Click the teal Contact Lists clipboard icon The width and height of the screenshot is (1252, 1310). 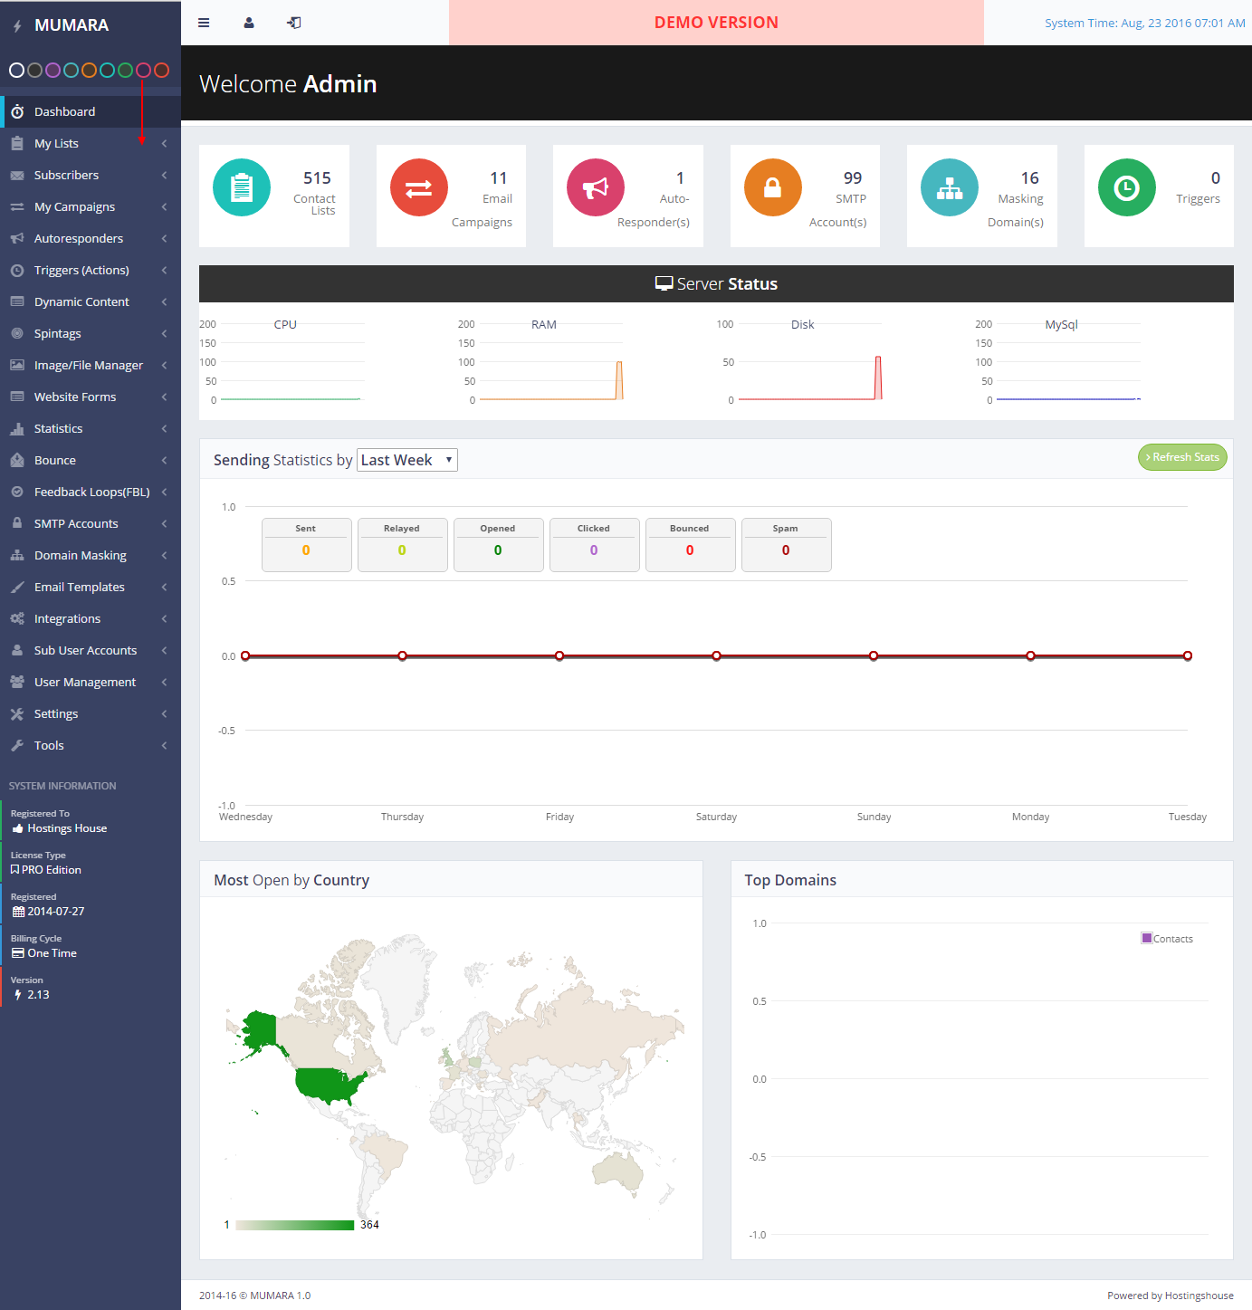tap(242, 187)
